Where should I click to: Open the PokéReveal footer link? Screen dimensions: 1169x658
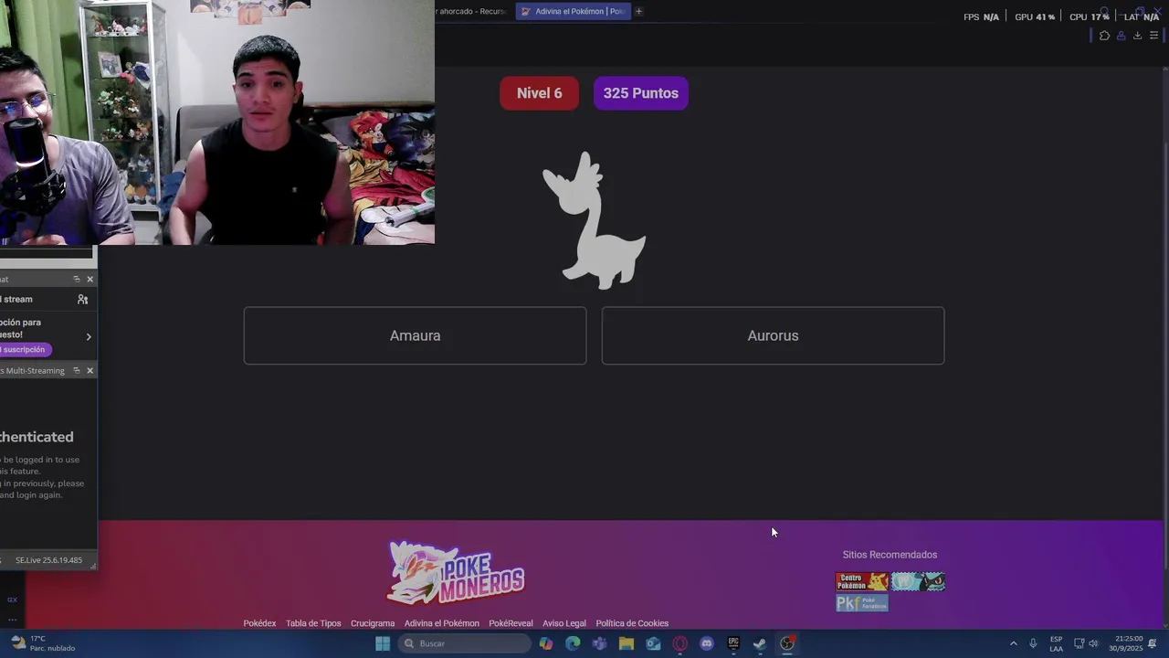511,623
